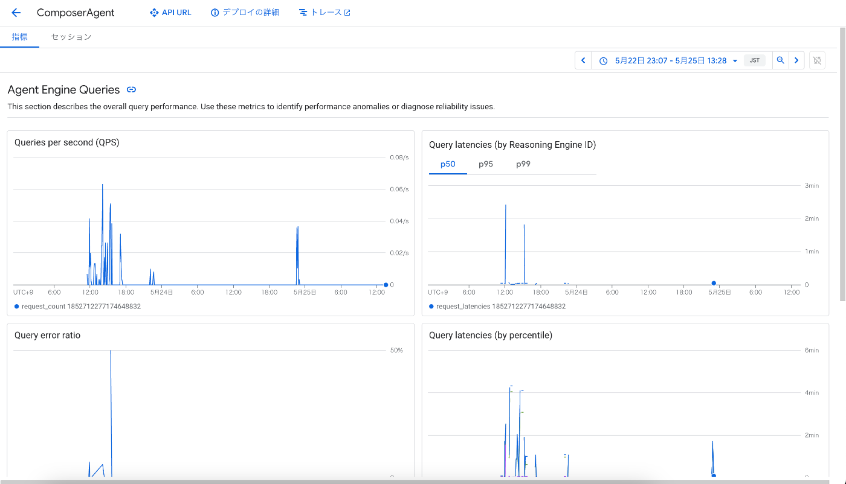The width and height of the screenshot is (846, 484).
Task: Click the data point at end of QPS chart
Action: tap(386, 285)
